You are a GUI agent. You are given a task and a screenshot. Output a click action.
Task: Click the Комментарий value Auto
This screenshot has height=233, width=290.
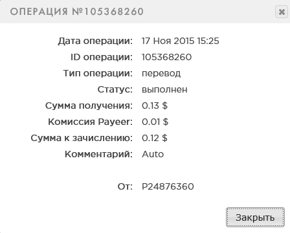[153, 154]
